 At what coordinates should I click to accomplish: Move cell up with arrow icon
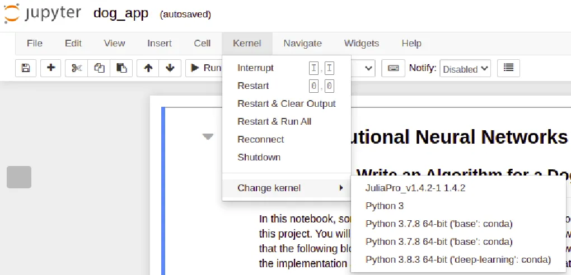point(148,68)
